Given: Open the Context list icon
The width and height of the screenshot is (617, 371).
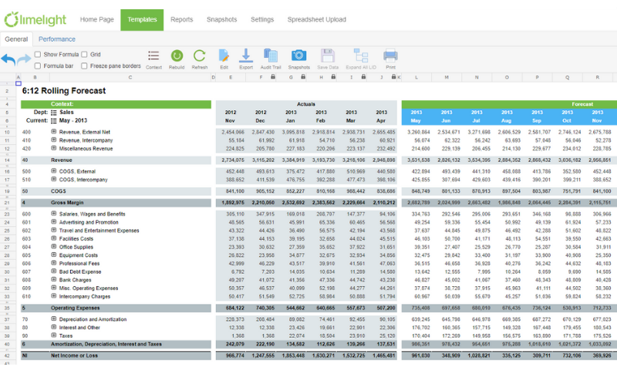Looking at the screenshot, I should click(153, 56).
